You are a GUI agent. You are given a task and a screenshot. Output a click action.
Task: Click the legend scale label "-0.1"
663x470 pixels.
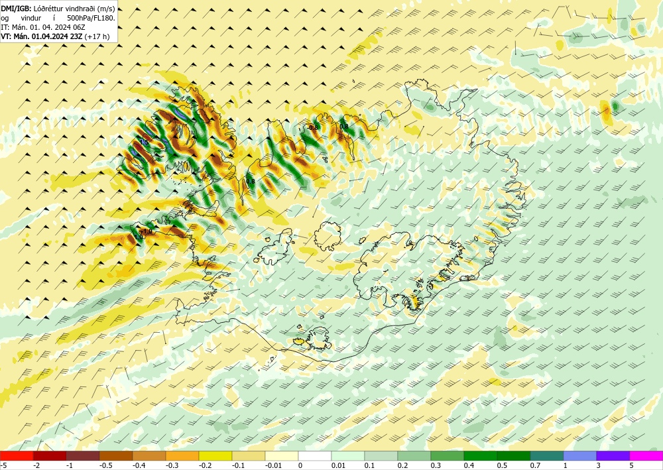coord(239,465)
